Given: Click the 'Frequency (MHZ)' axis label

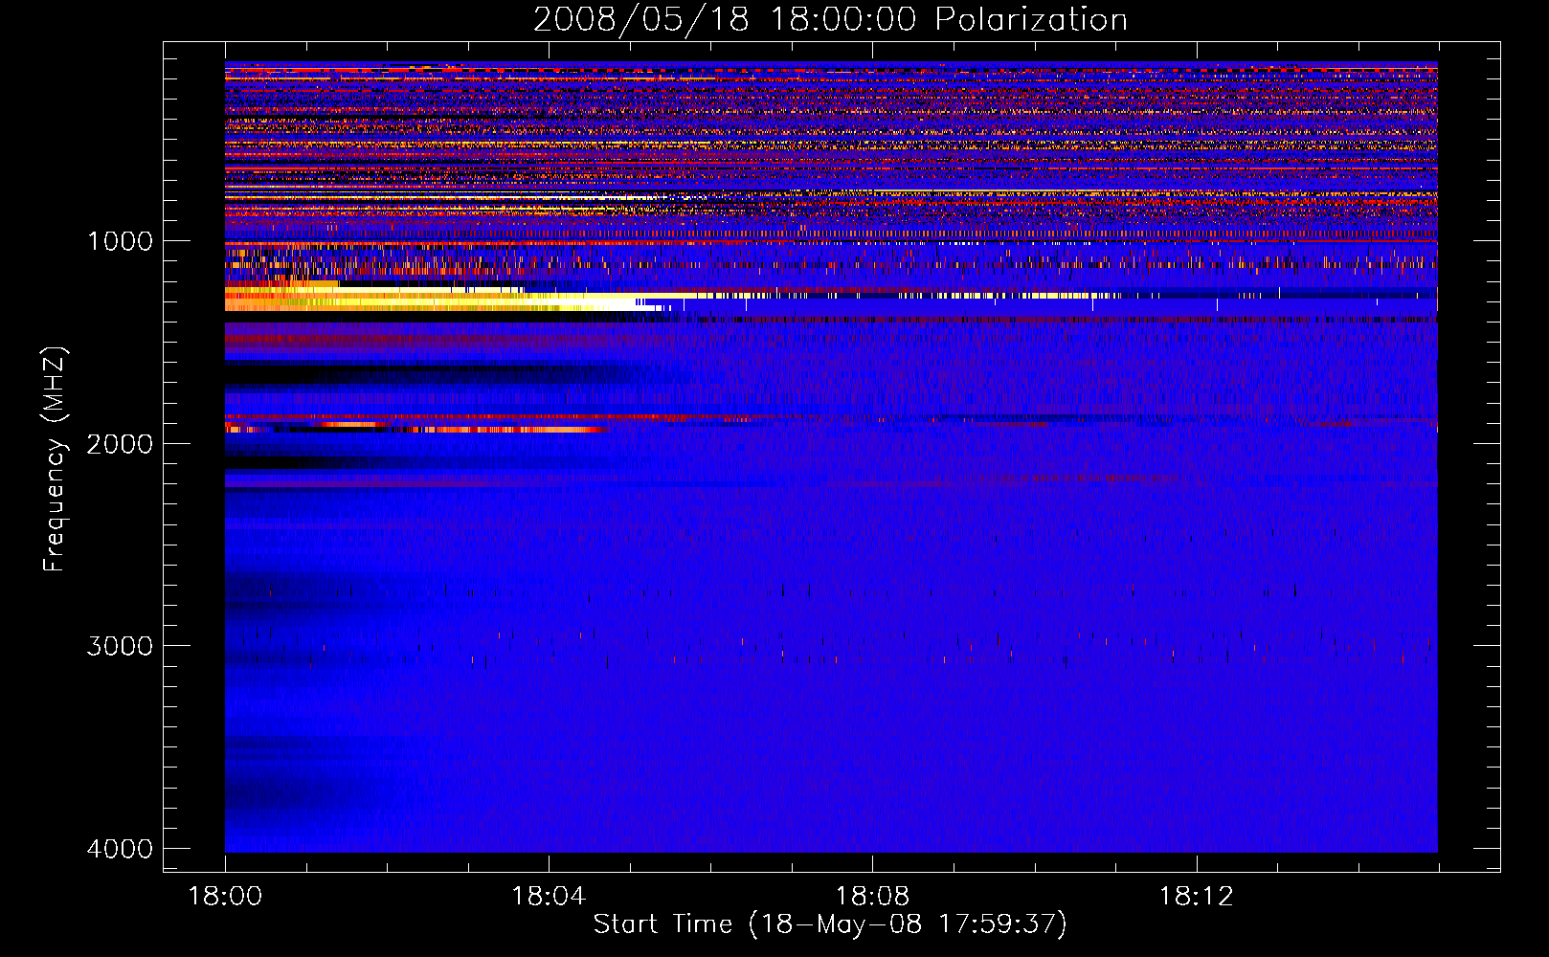Looking at the screenshot, I should 55,459.
